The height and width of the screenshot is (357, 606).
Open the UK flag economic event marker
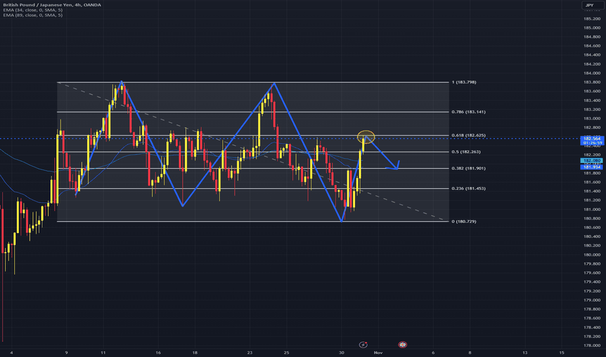(402, 344)
